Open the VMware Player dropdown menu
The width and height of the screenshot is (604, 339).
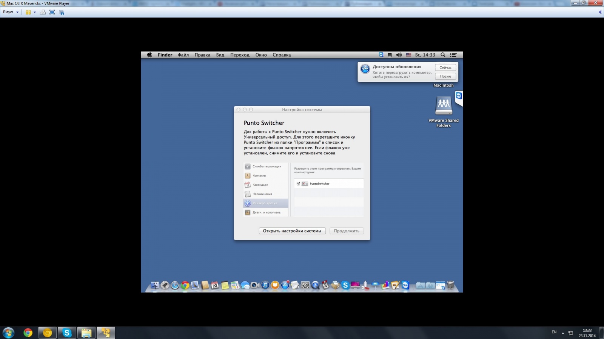pos(11,12)
